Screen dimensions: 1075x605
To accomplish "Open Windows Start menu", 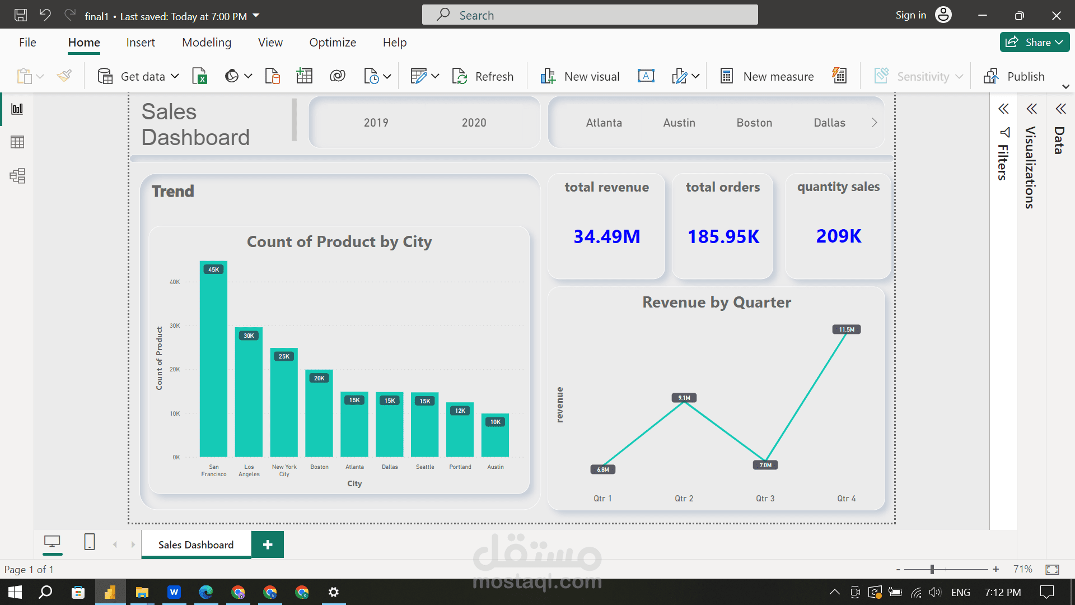I will (x=15, y=592).
